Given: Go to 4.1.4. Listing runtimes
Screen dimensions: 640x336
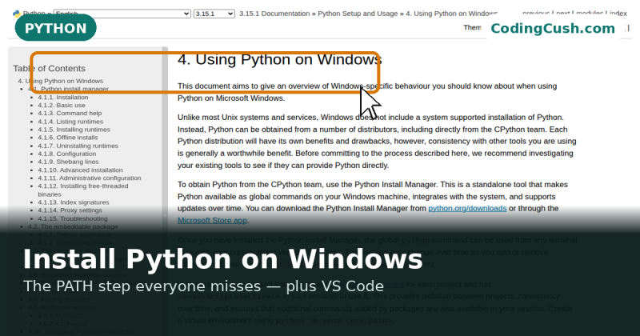Looking at the screenshot, I should [70, 122].
